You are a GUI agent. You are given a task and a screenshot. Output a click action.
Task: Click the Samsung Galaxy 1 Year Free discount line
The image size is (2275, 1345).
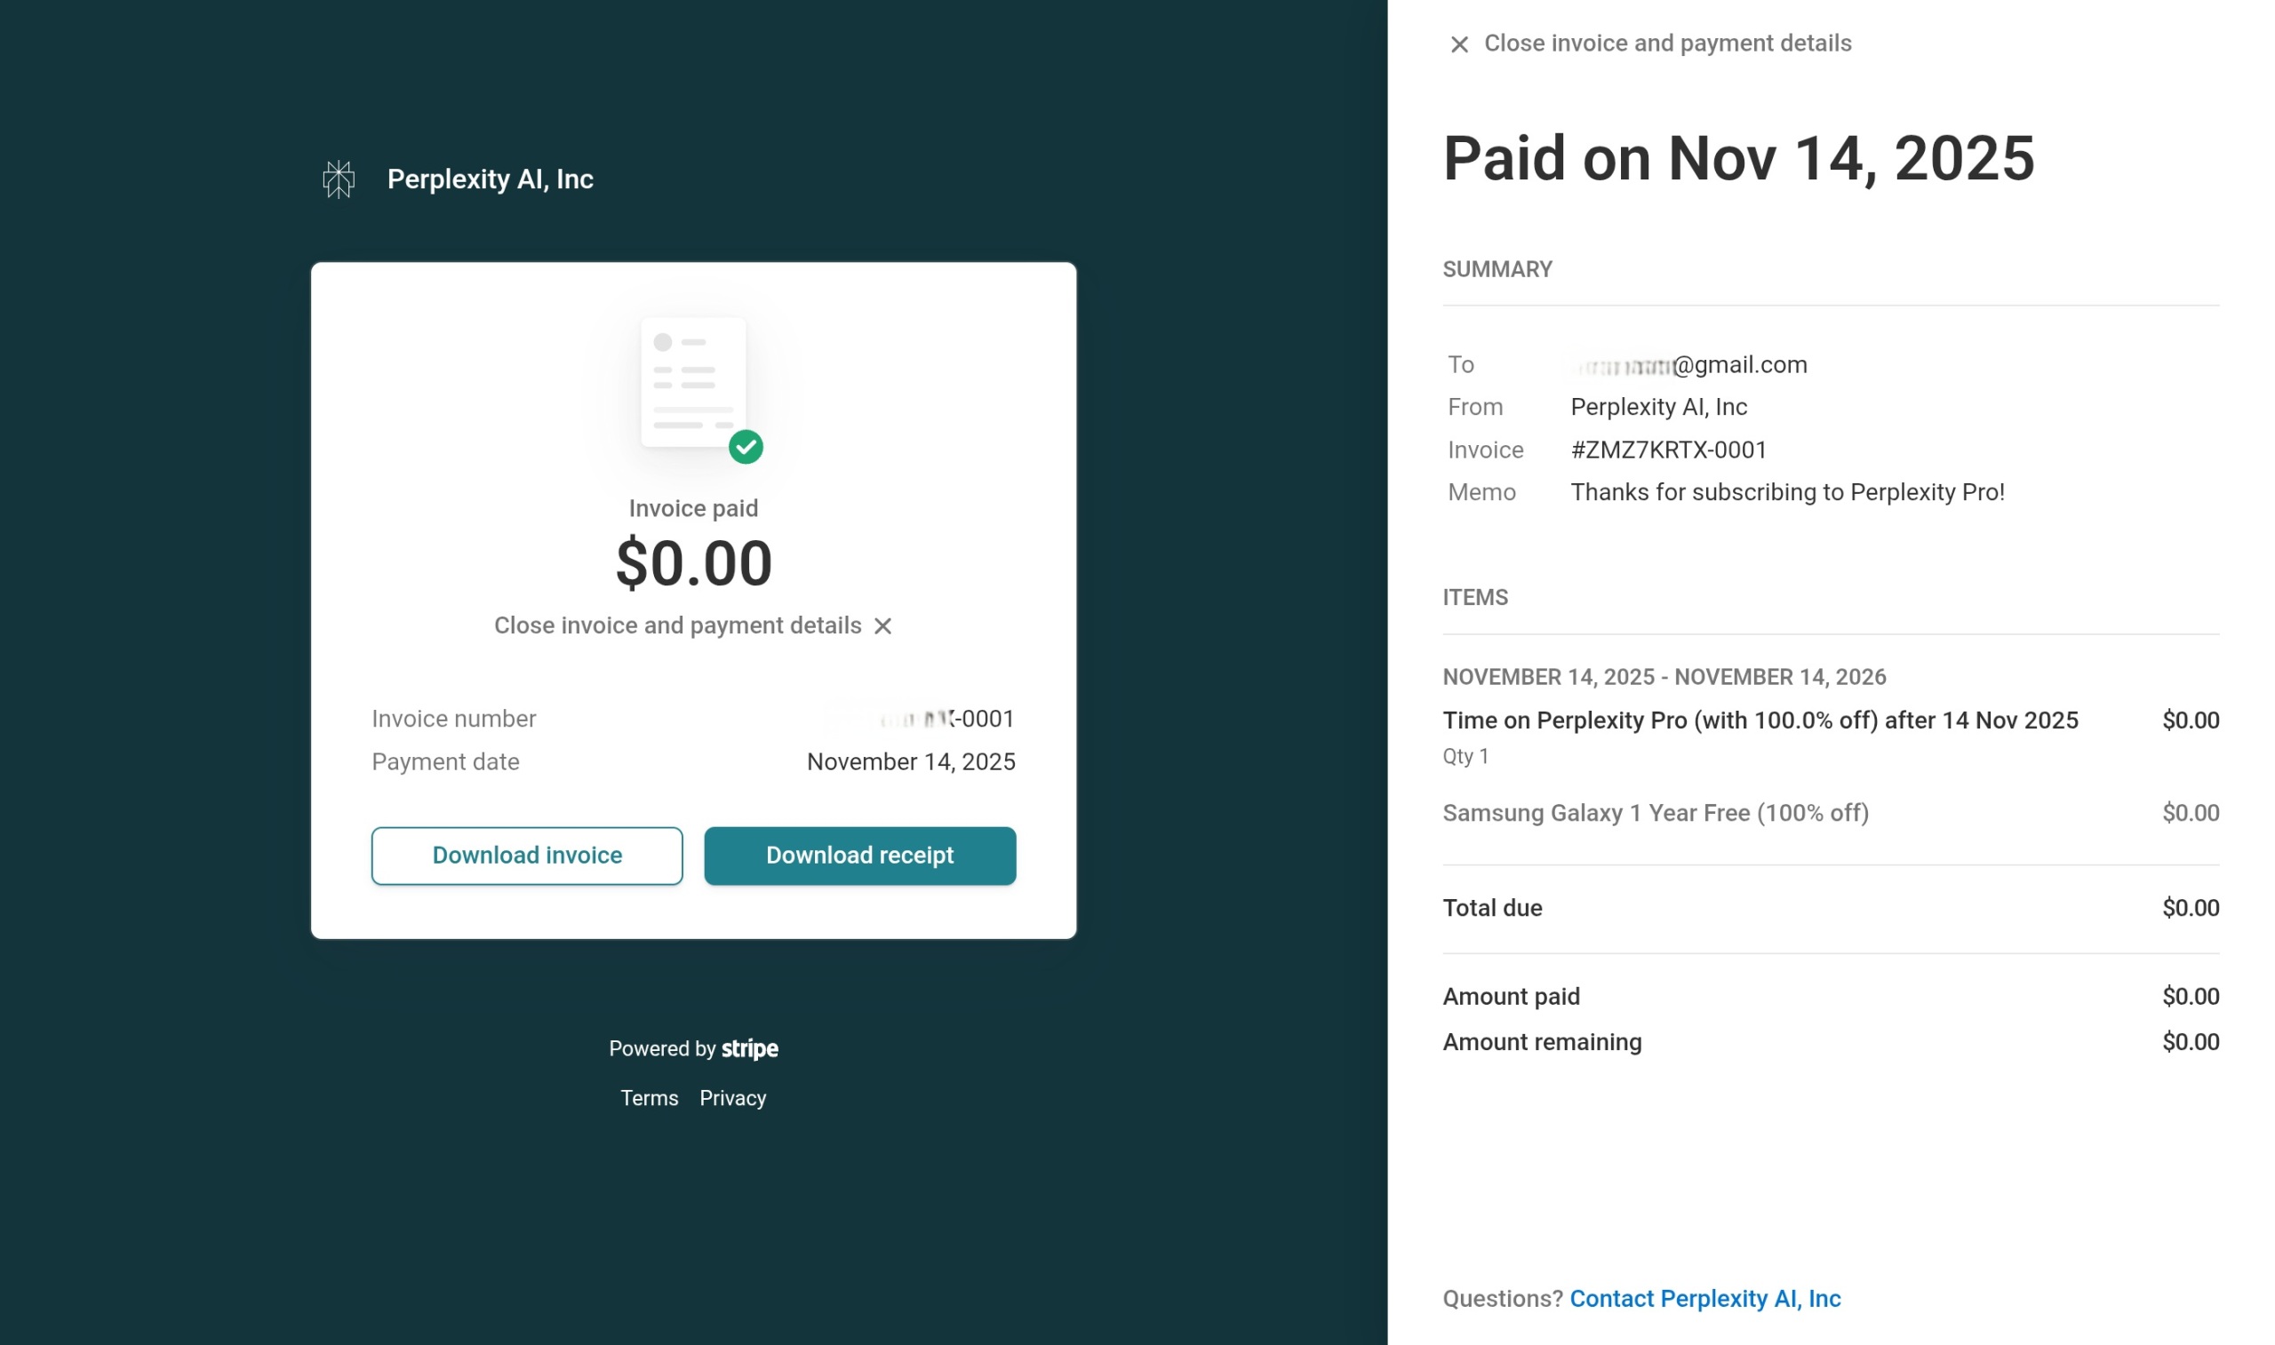[1655, 813]
